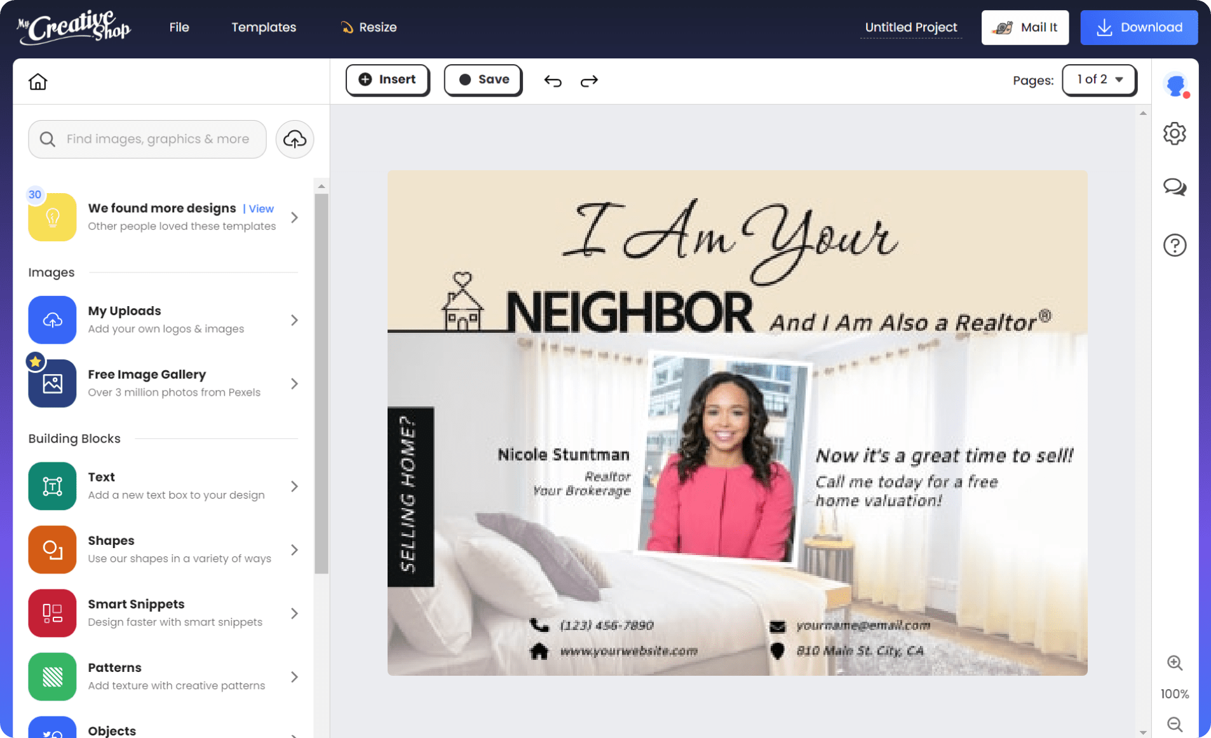1211x738 pixels.
Task: Select And I Am Also a Realtor text
Action: click(910, 322)
